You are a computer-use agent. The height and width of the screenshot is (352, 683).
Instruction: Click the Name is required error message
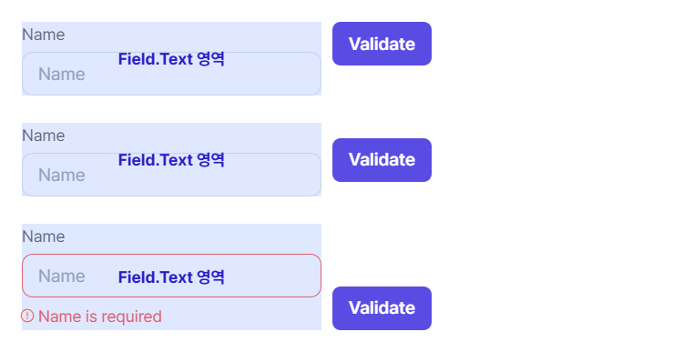point(100,317)
